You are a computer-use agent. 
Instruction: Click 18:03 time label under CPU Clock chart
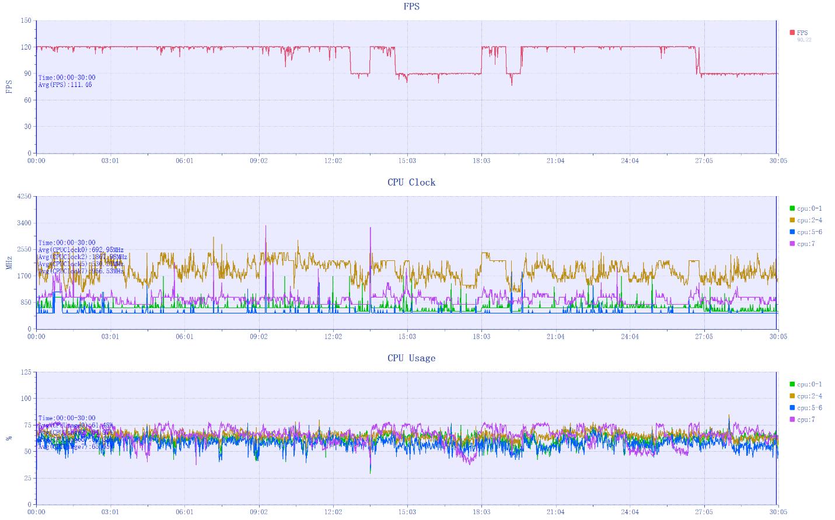[481, 336]
